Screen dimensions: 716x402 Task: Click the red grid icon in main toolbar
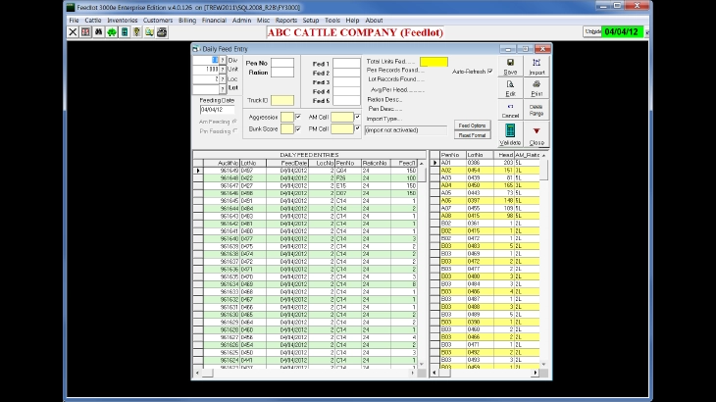[x=85, y=32]
